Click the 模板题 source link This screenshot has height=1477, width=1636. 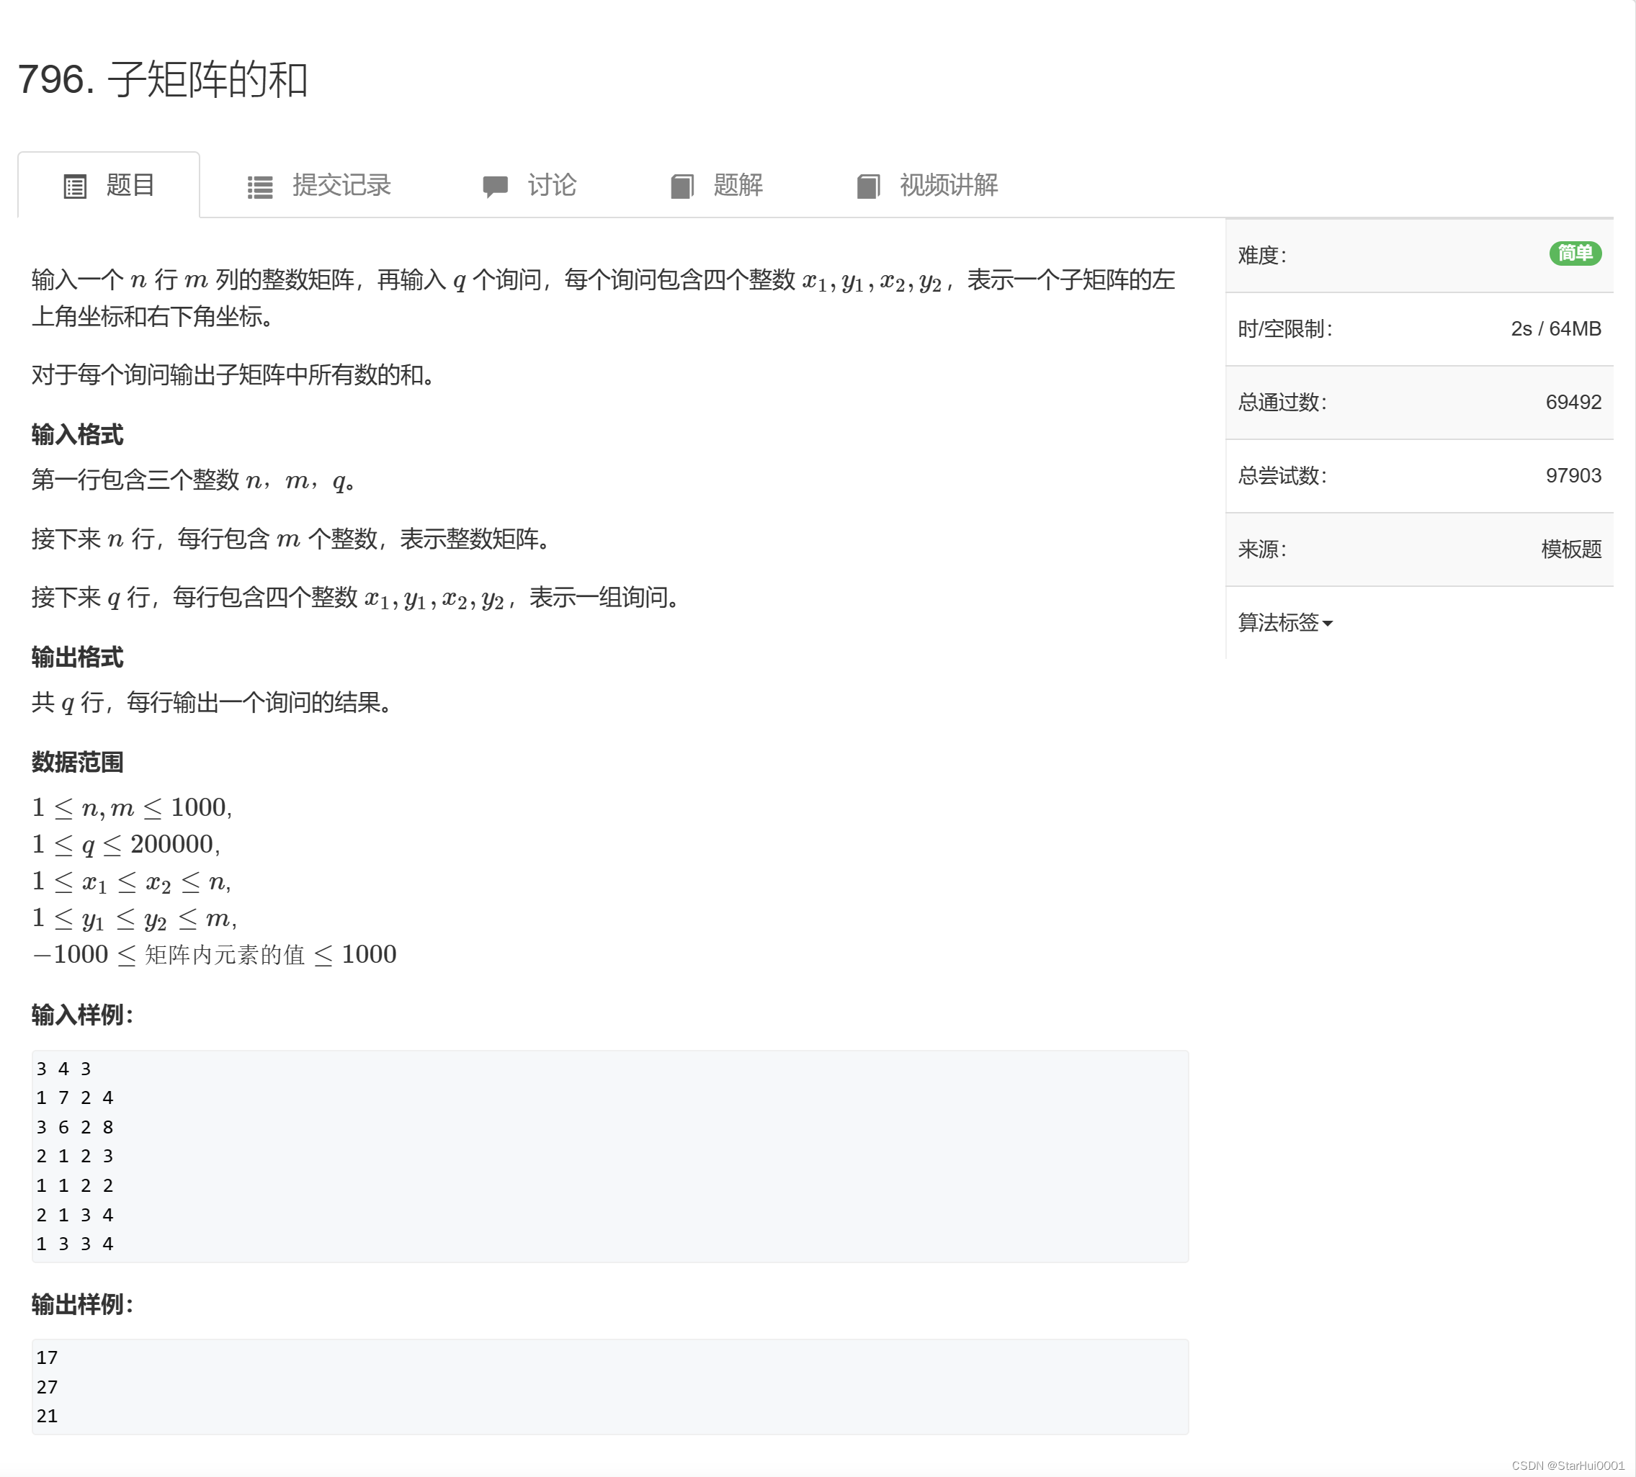click(1570, 549)
